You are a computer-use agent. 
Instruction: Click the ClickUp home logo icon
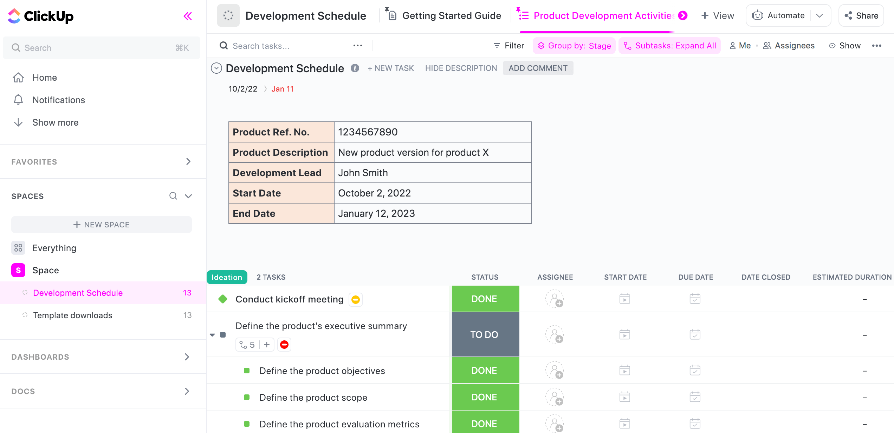tap(14, 16)
